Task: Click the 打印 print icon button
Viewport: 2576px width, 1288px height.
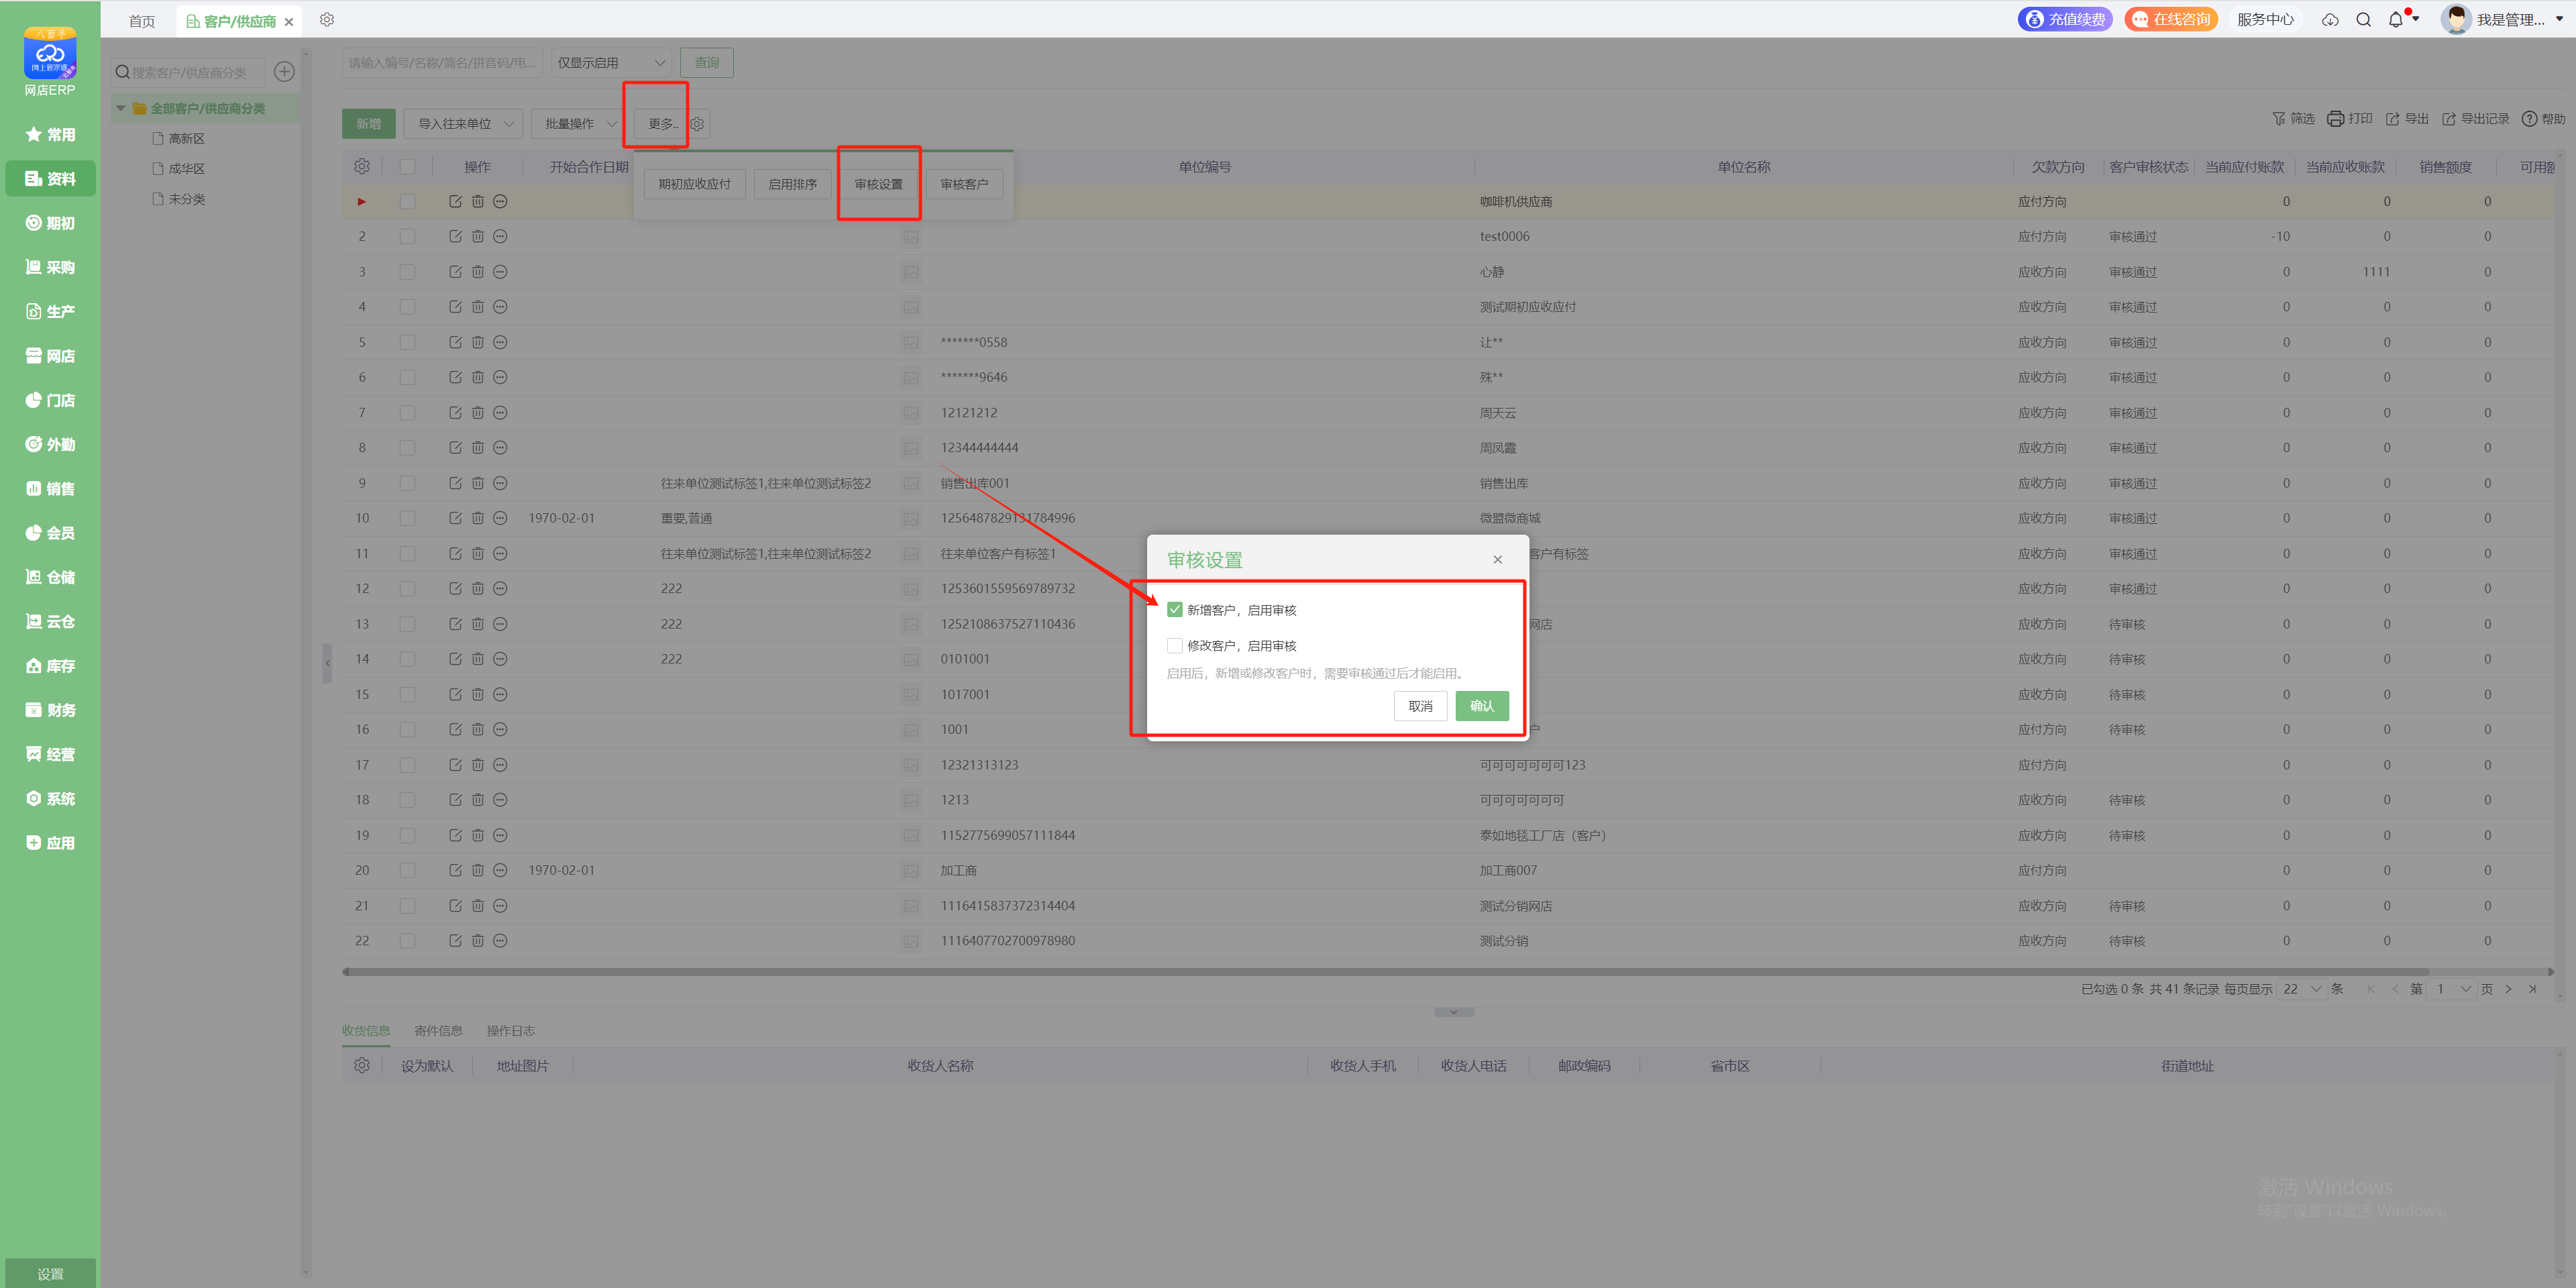Action: coord(2349,119)
